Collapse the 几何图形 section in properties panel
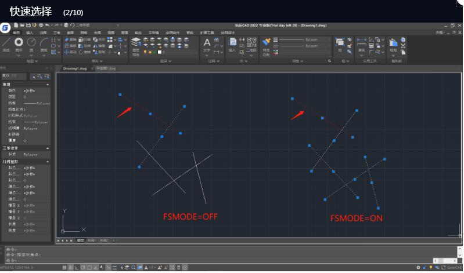The width and height of the screenshot is (464, 273). (48, 162)
